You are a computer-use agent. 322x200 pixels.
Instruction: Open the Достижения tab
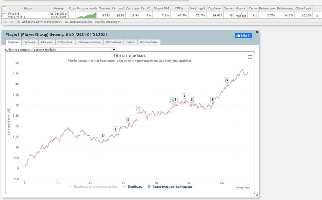113,42
